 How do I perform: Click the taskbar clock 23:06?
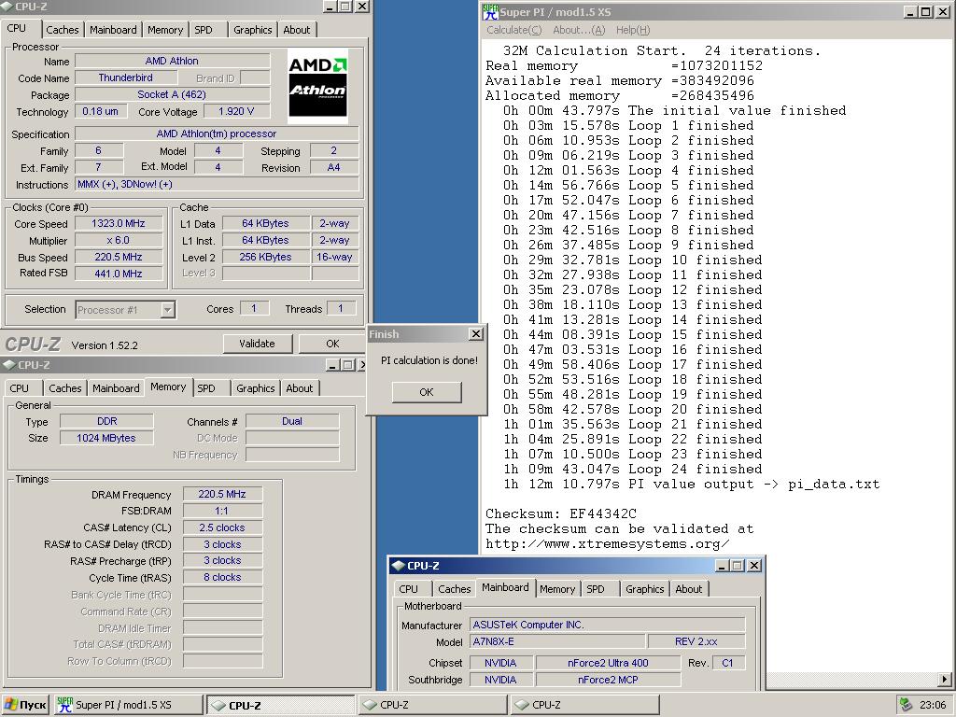click(x=933, y=706)
